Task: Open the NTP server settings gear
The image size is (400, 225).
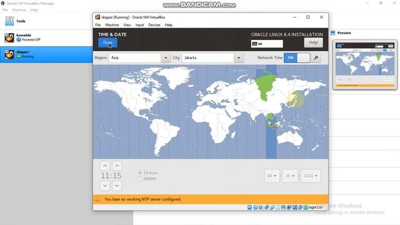Action: tap(316, 57)
